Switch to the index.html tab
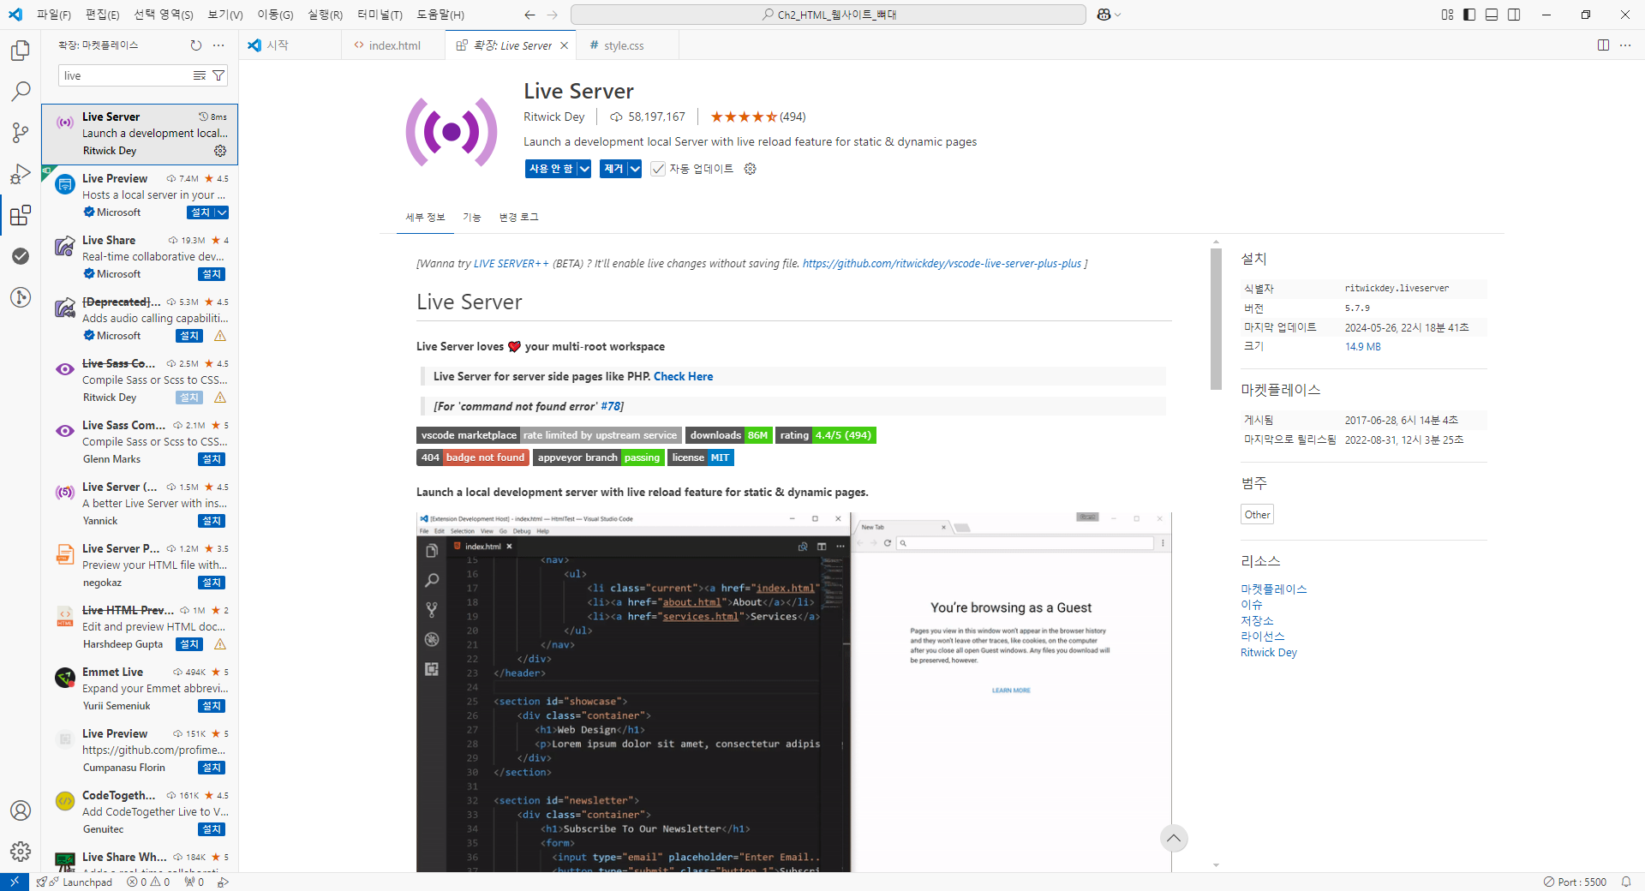This screenshot has width=1645, height=891. (394, 45)
